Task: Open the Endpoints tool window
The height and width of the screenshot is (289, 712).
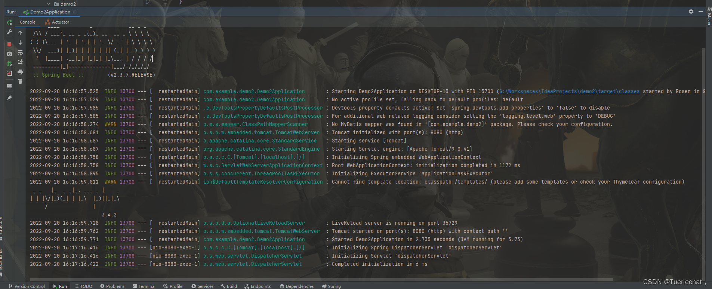Action: (x=258, y=286)
